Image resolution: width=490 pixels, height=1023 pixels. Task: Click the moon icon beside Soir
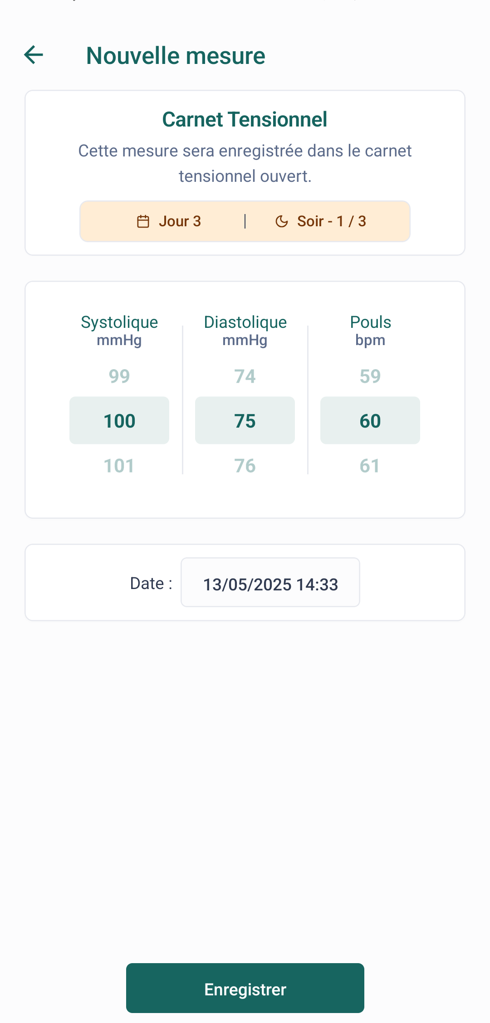(x=282, y=221)
